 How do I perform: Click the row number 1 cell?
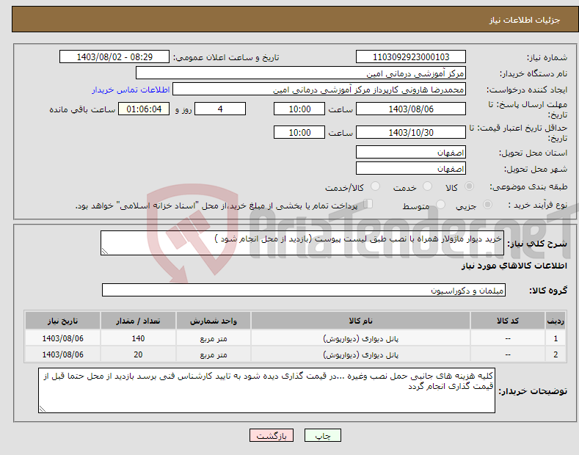[x=556, y=338]
